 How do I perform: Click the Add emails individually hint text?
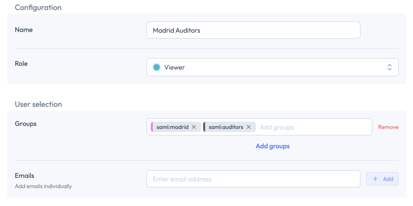pyautogui.click(x=43, y=186)
